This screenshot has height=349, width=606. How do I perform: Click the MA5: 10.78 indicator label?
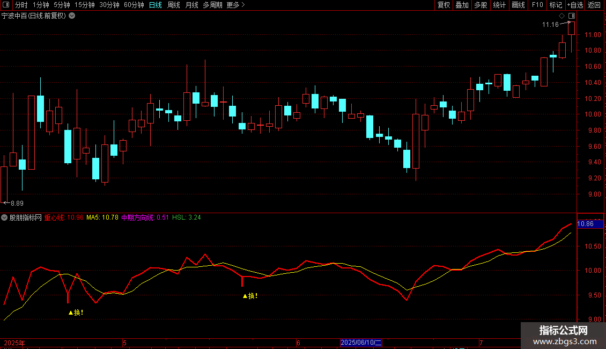click(x=102, y=217)
